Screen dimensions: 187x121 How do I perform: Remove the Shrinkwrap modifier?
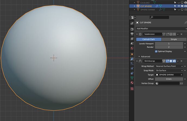(x=181, y=61)
